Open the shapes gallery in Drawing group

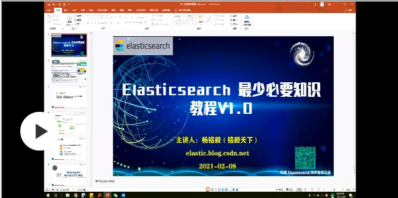click(x=186, y=20)
